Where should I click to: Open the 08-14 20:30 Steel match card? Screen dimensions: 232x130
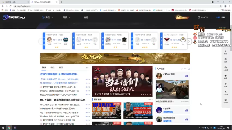point(115,41)
